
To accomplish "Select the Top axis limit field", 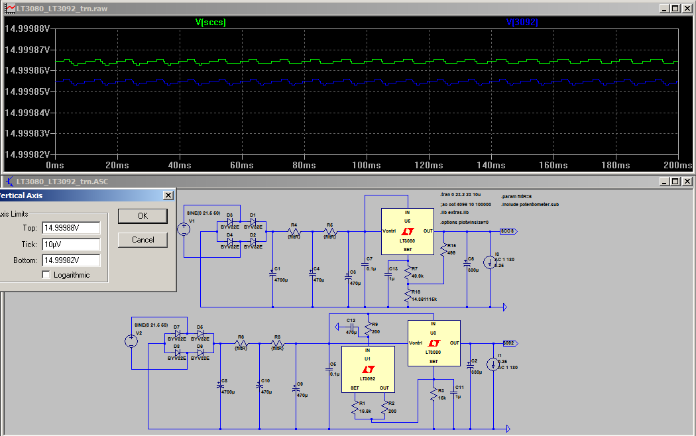I will (71, 228).
